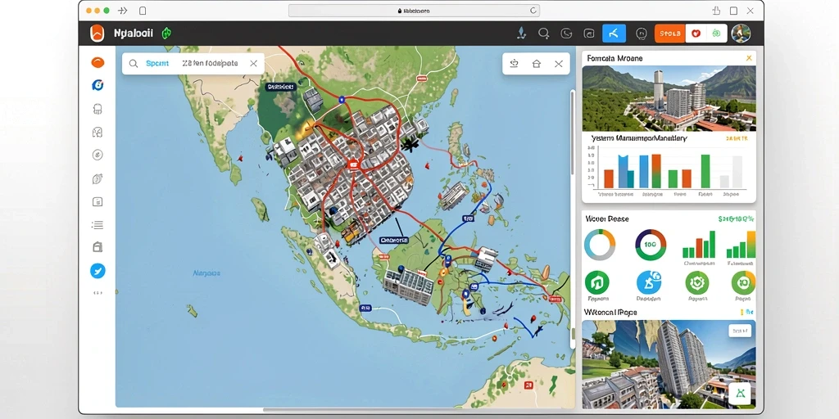Image resolution: width=839 pixels, height=419 pixels.
Task: Open the user profile avatar
Action: click(741, 33)
